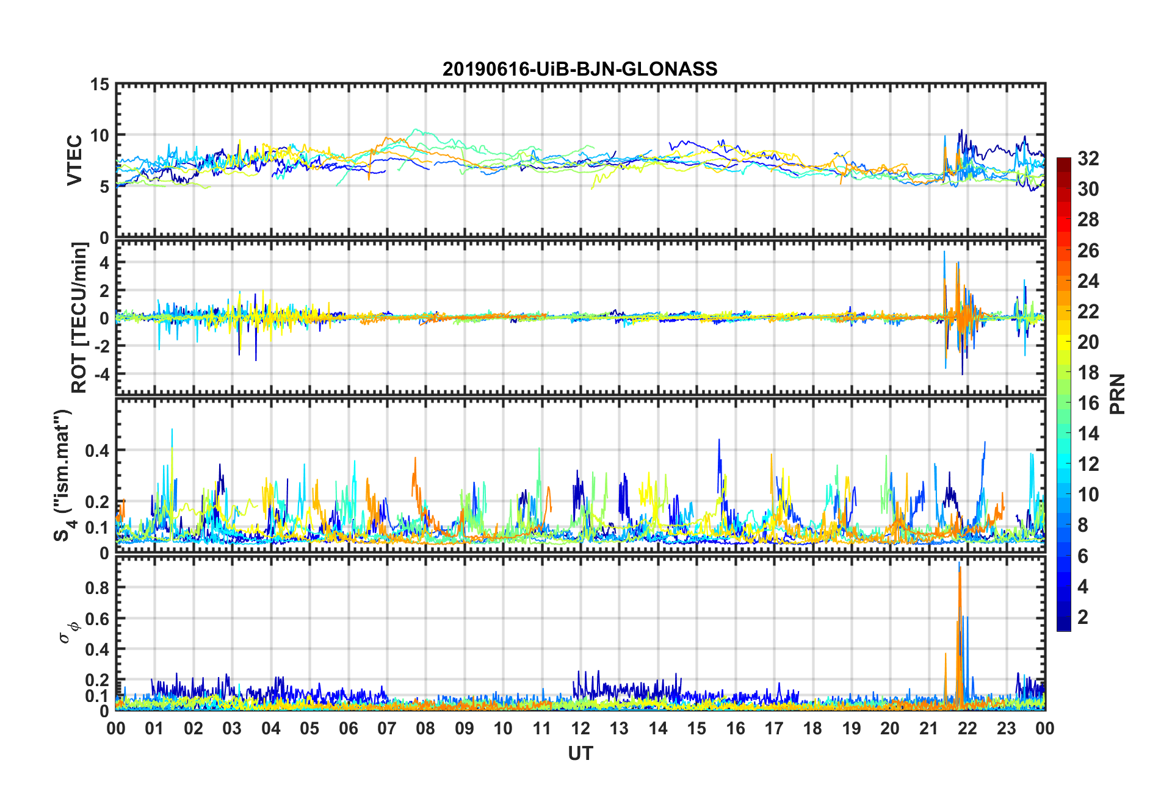
Task: Click hour 13 on UT axis
Action: [x=619, y=728]
